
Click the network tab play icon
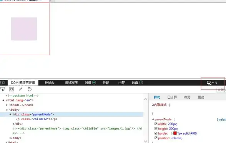(x=94, y=82)
